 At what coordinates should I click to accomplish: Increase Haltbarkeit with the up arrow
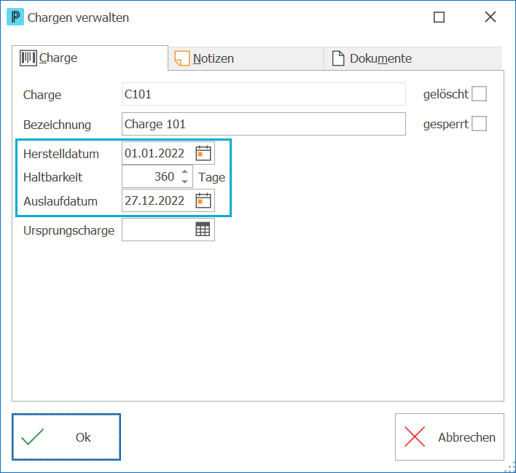point(185,172)
